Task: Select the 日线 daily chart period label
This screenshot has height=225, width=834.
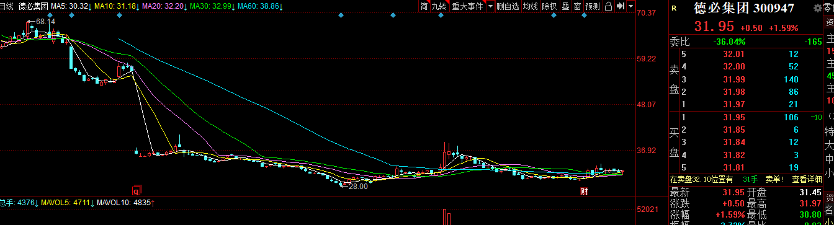Action: point(7,6)
